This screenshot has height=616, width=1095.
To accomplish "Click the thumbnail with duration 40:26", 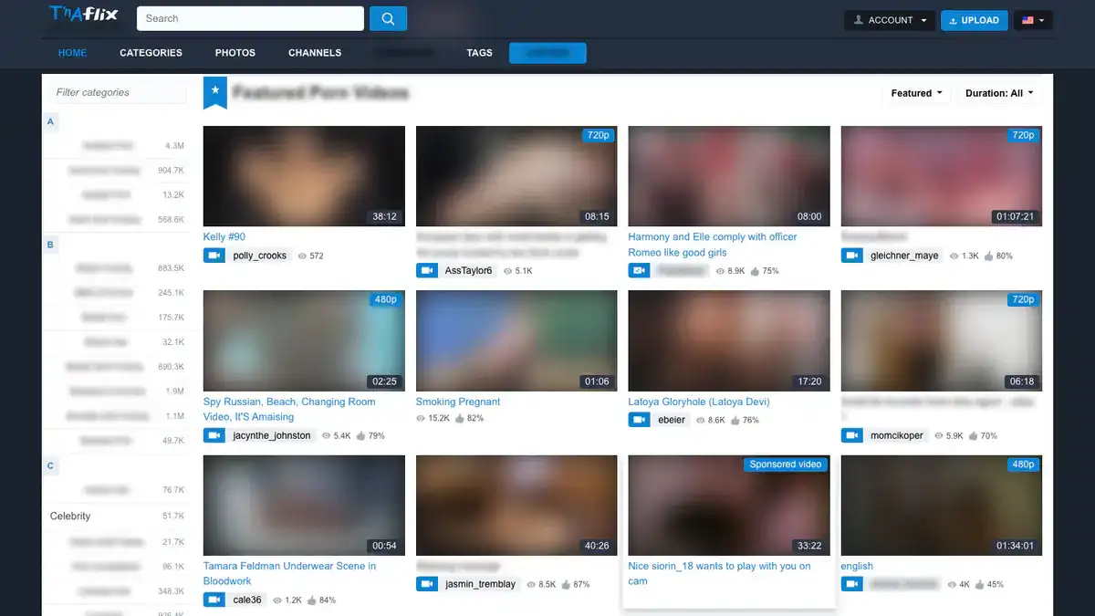I will tap(516, 506).
